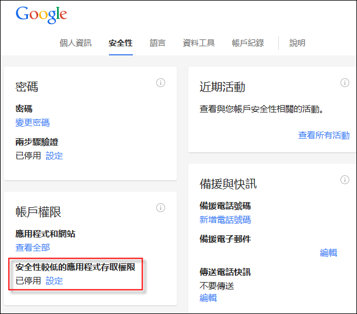
Task: Click the 兩步驟驗證 label
Action: tap(37, 142)
